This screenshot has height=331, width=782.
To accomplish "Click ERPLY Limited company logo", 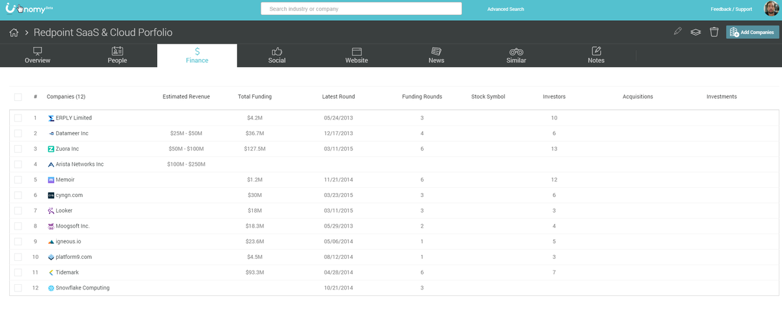I will [51, 118].
